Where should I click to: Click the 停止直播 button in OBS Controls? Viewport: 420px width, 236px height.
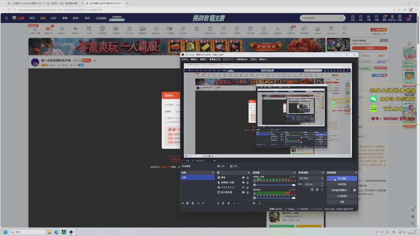pos(342,178)
